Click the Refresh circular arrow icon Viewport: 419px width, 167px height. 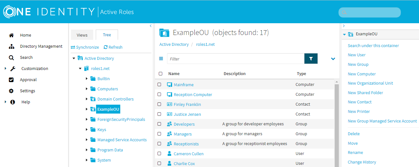click(106, 47)
